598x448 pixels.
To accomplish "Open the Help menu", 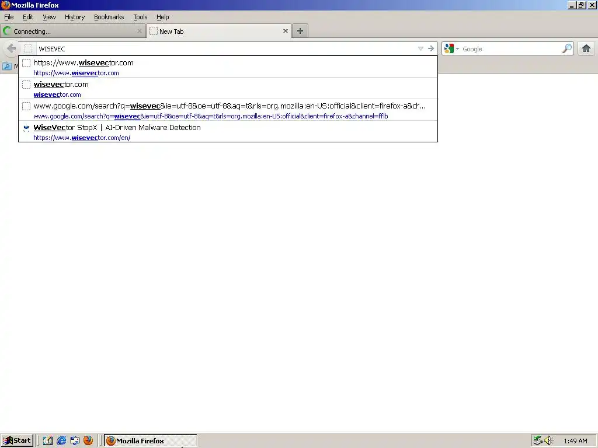I will point(162,17).
